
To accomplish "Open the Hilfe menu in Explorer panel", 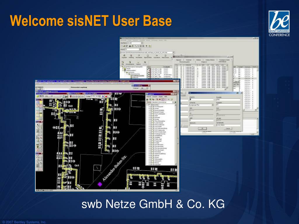I will point(166,97).
